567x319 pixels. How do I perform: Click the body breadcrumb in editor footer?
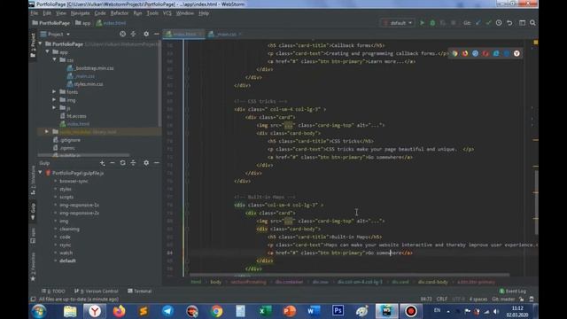pyautogui.click(x=216, y=282)
